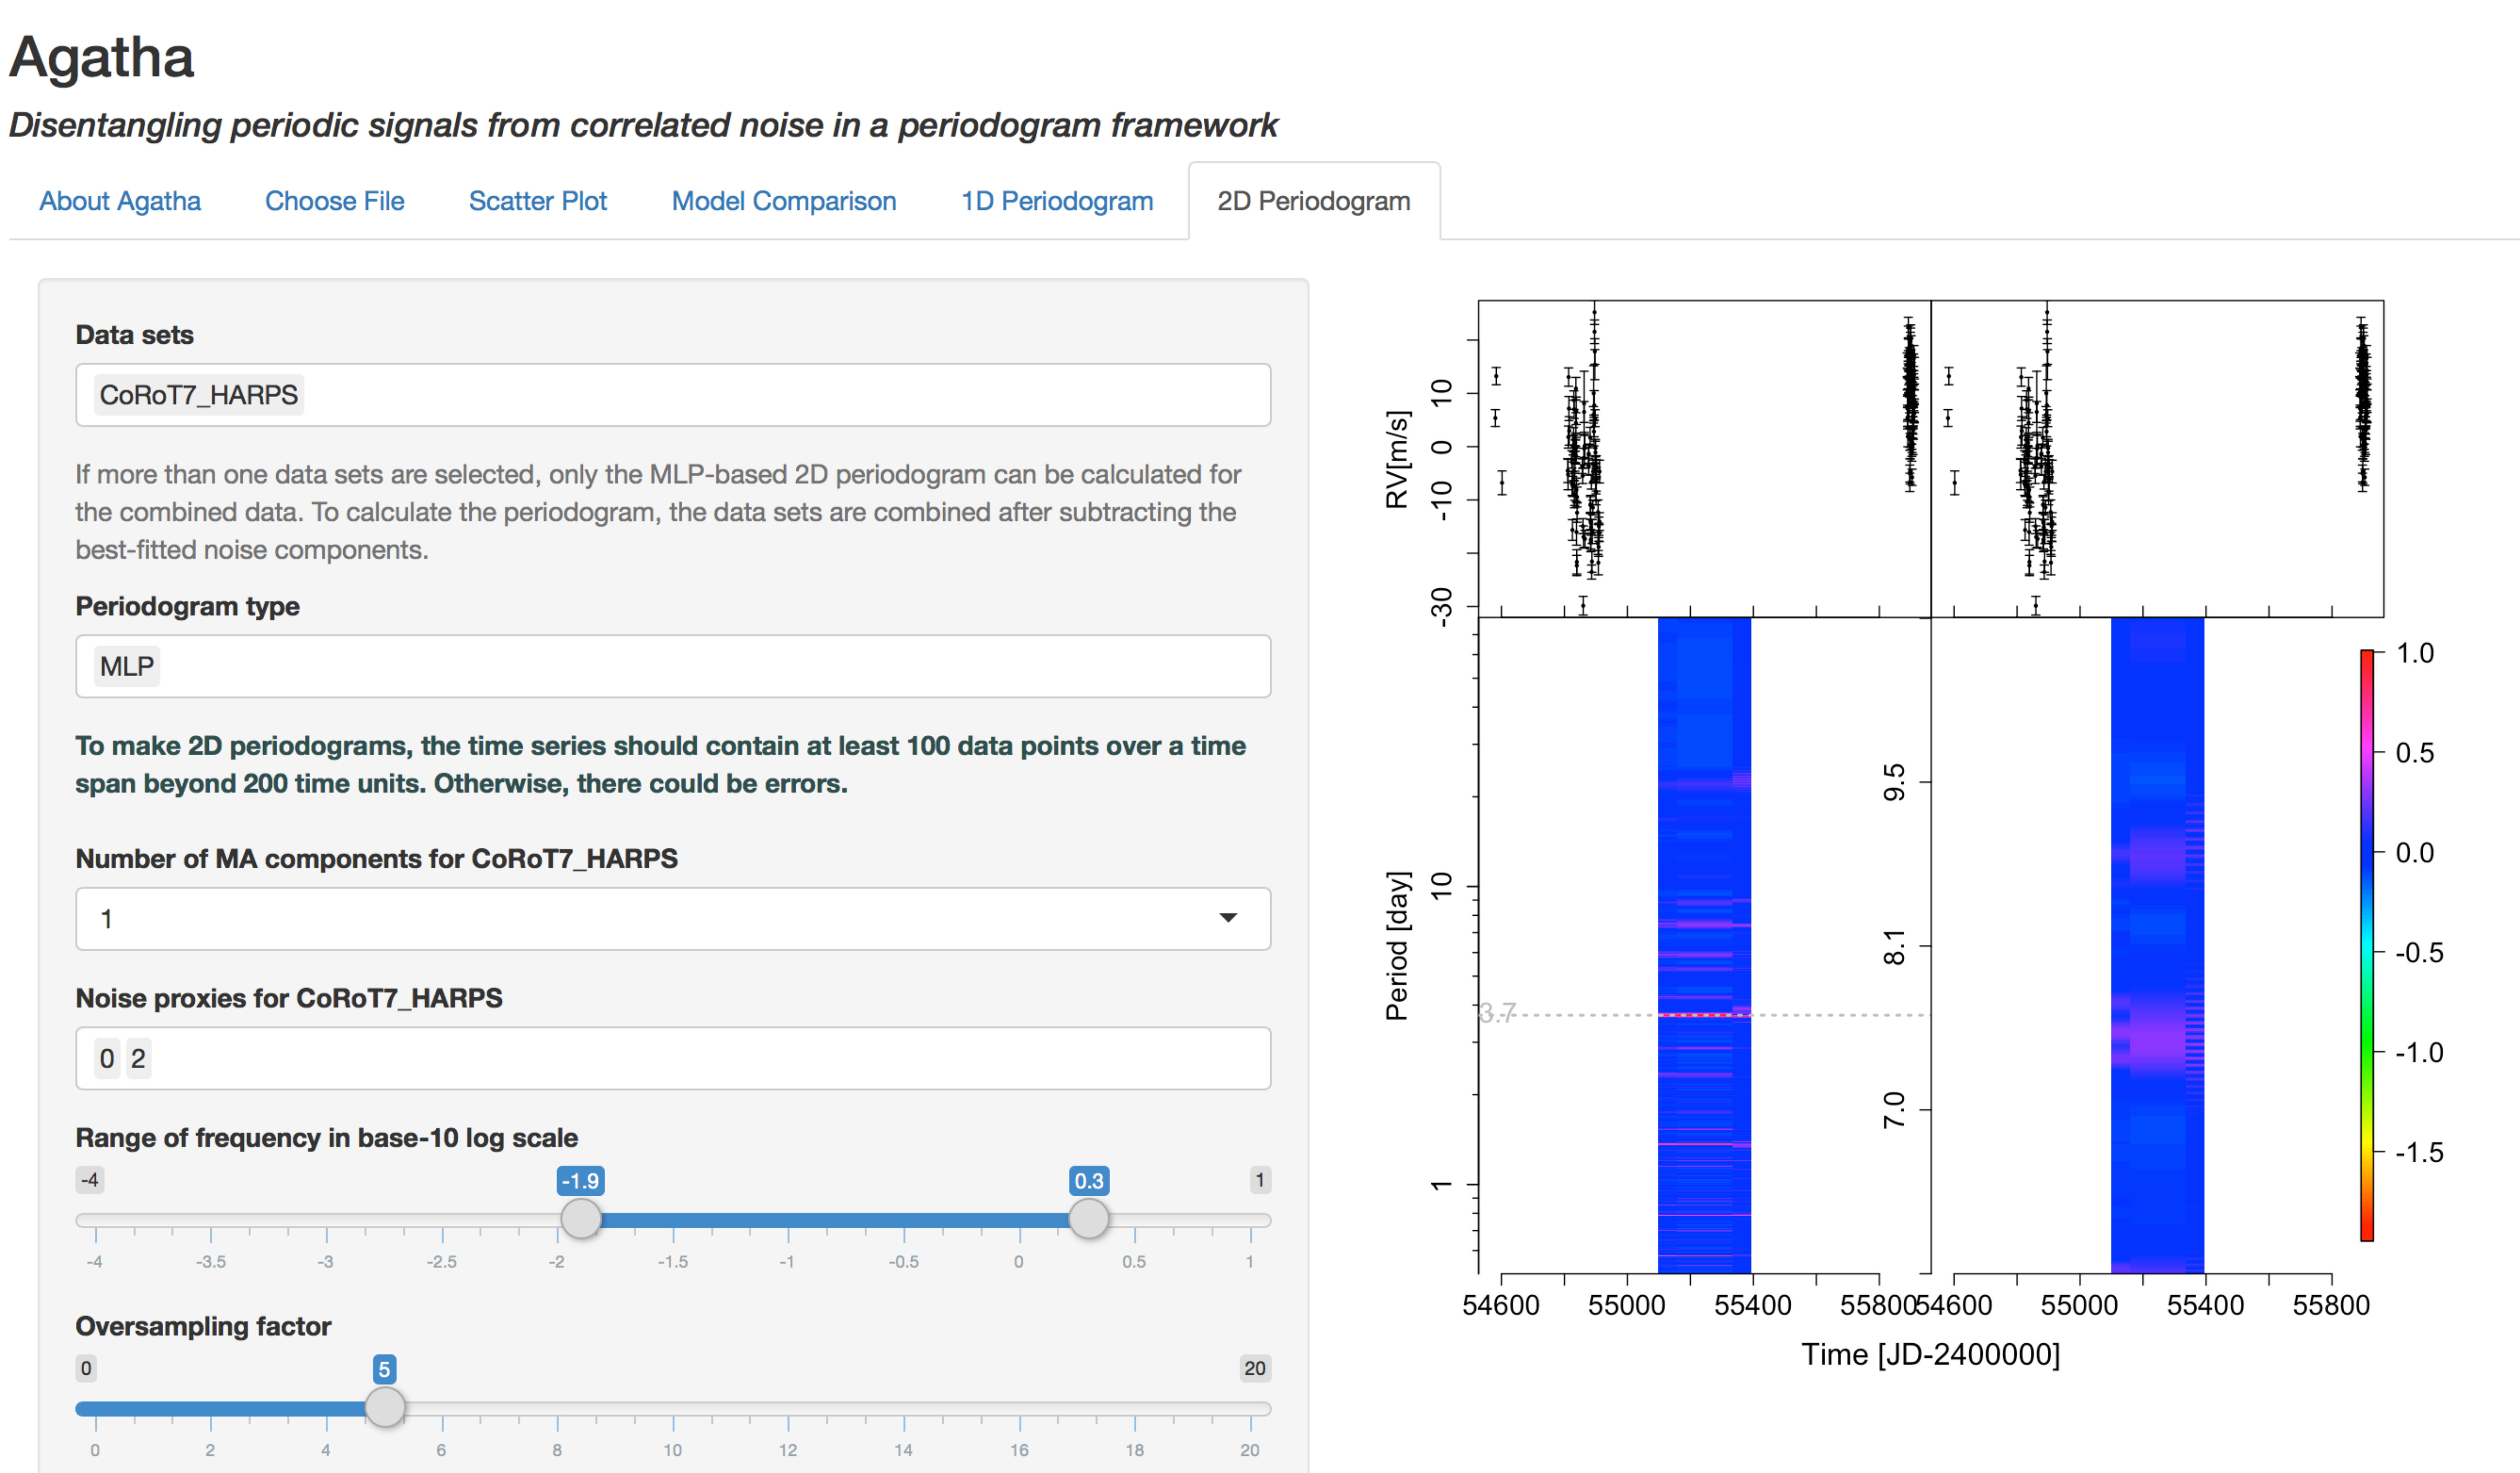This screenshot has width=2520, height=1473.
Task: Click the noise proxy tag 0
Action: [107, 1058]
